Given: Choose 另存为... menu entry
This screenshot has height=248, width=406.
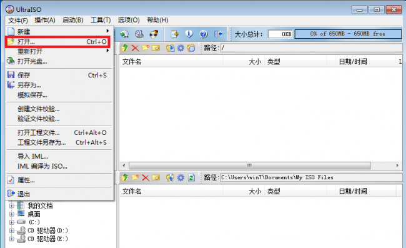Looking at the screenshot, I should [x=59, y=85].
